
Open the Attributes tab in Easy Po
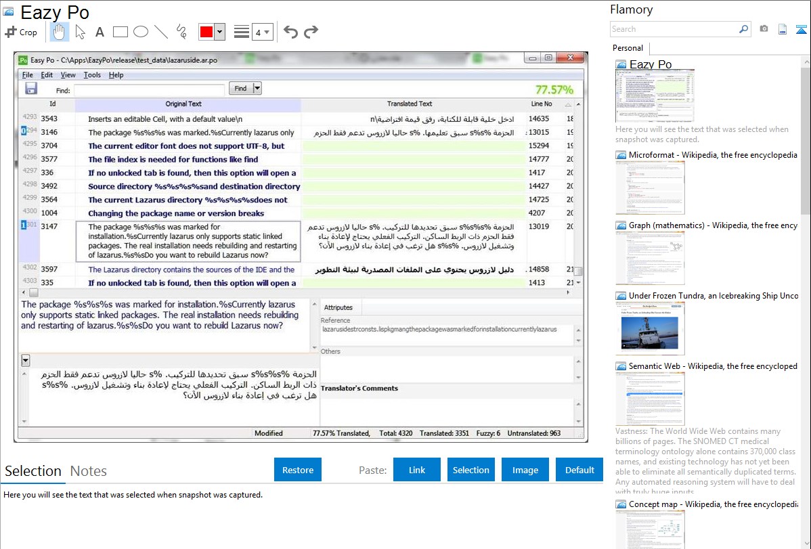click(338, 307)
